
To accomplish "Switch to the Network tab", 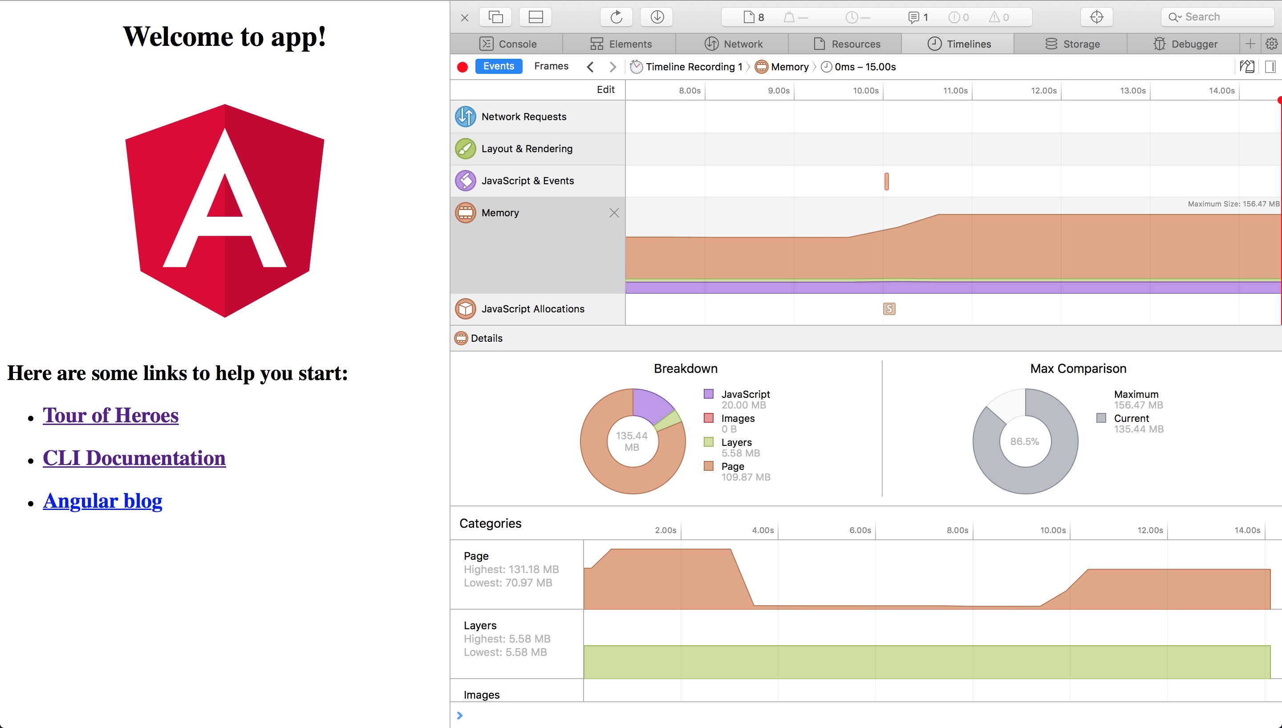I will pos(733,44).
